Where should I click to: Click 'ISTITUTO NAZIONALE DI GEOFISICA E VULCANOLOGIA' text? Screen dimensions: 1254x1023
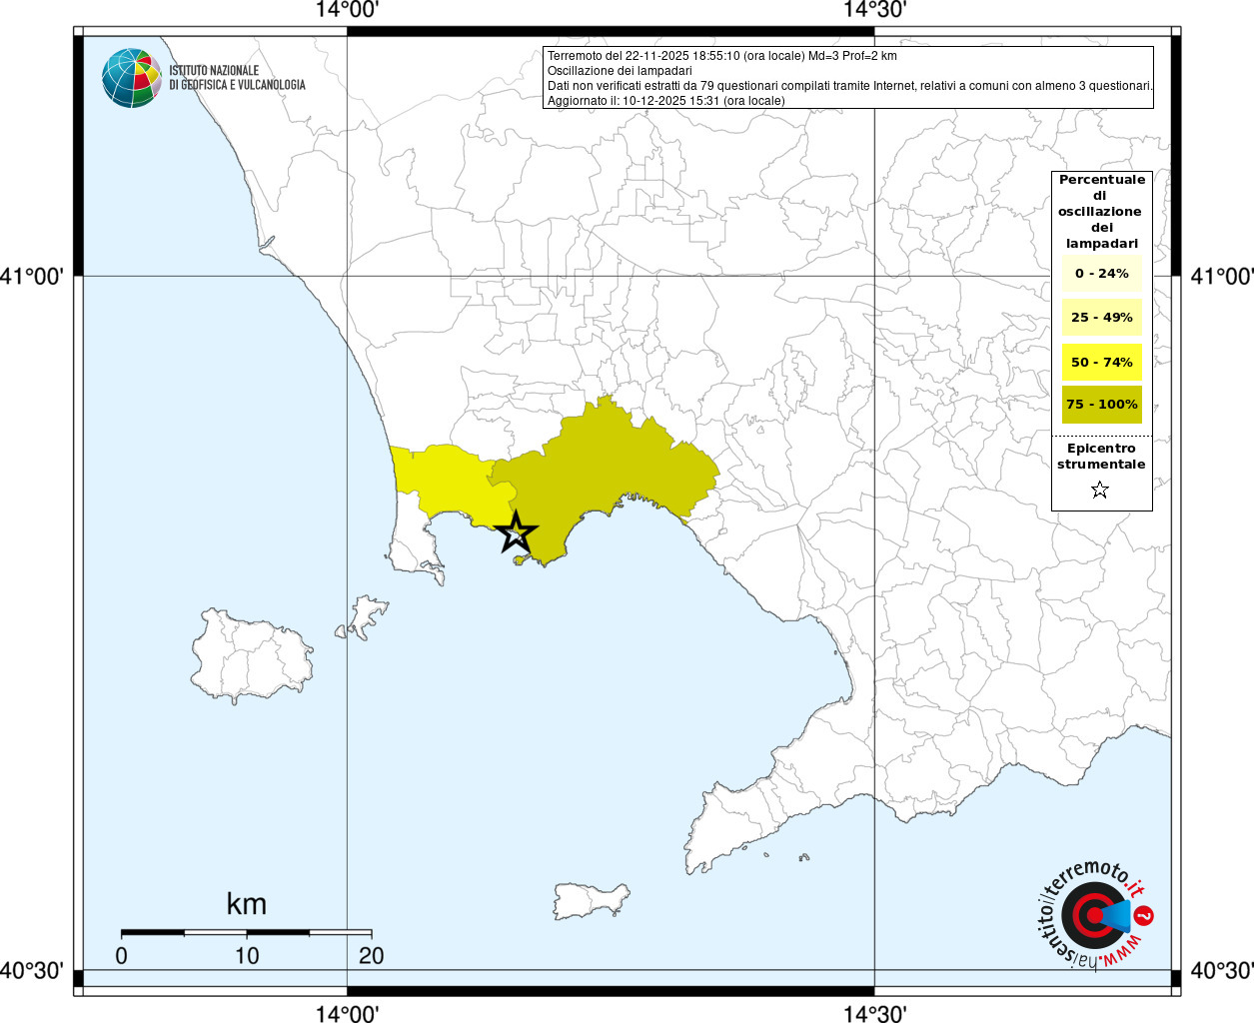237,78
